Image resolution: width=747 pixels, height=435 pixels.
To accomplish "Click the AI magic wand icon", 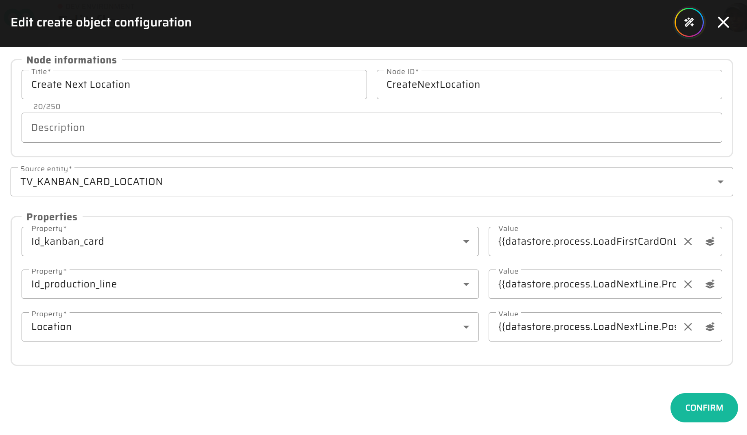I will pos(689,22).
